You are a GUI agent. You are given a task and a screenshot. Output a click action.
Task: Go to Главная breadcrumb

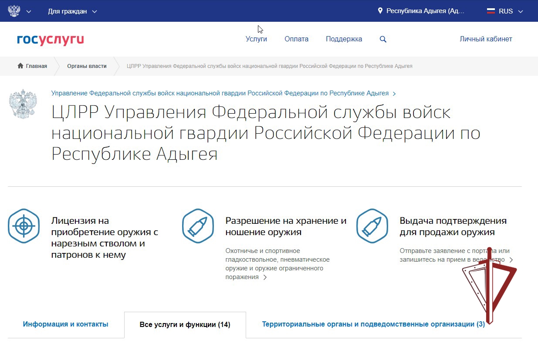coord(36,66)
